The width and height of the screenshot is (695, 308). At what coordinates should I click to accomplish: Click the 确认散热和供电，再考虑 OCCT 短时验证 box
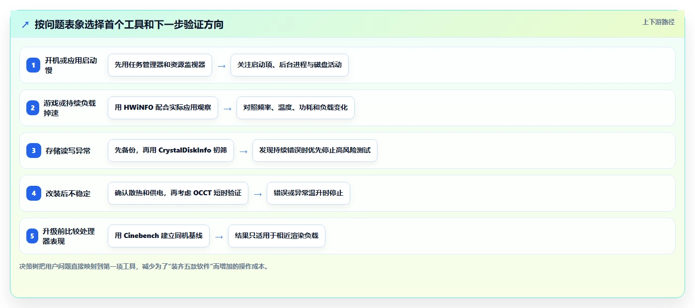tap(178, 193)
